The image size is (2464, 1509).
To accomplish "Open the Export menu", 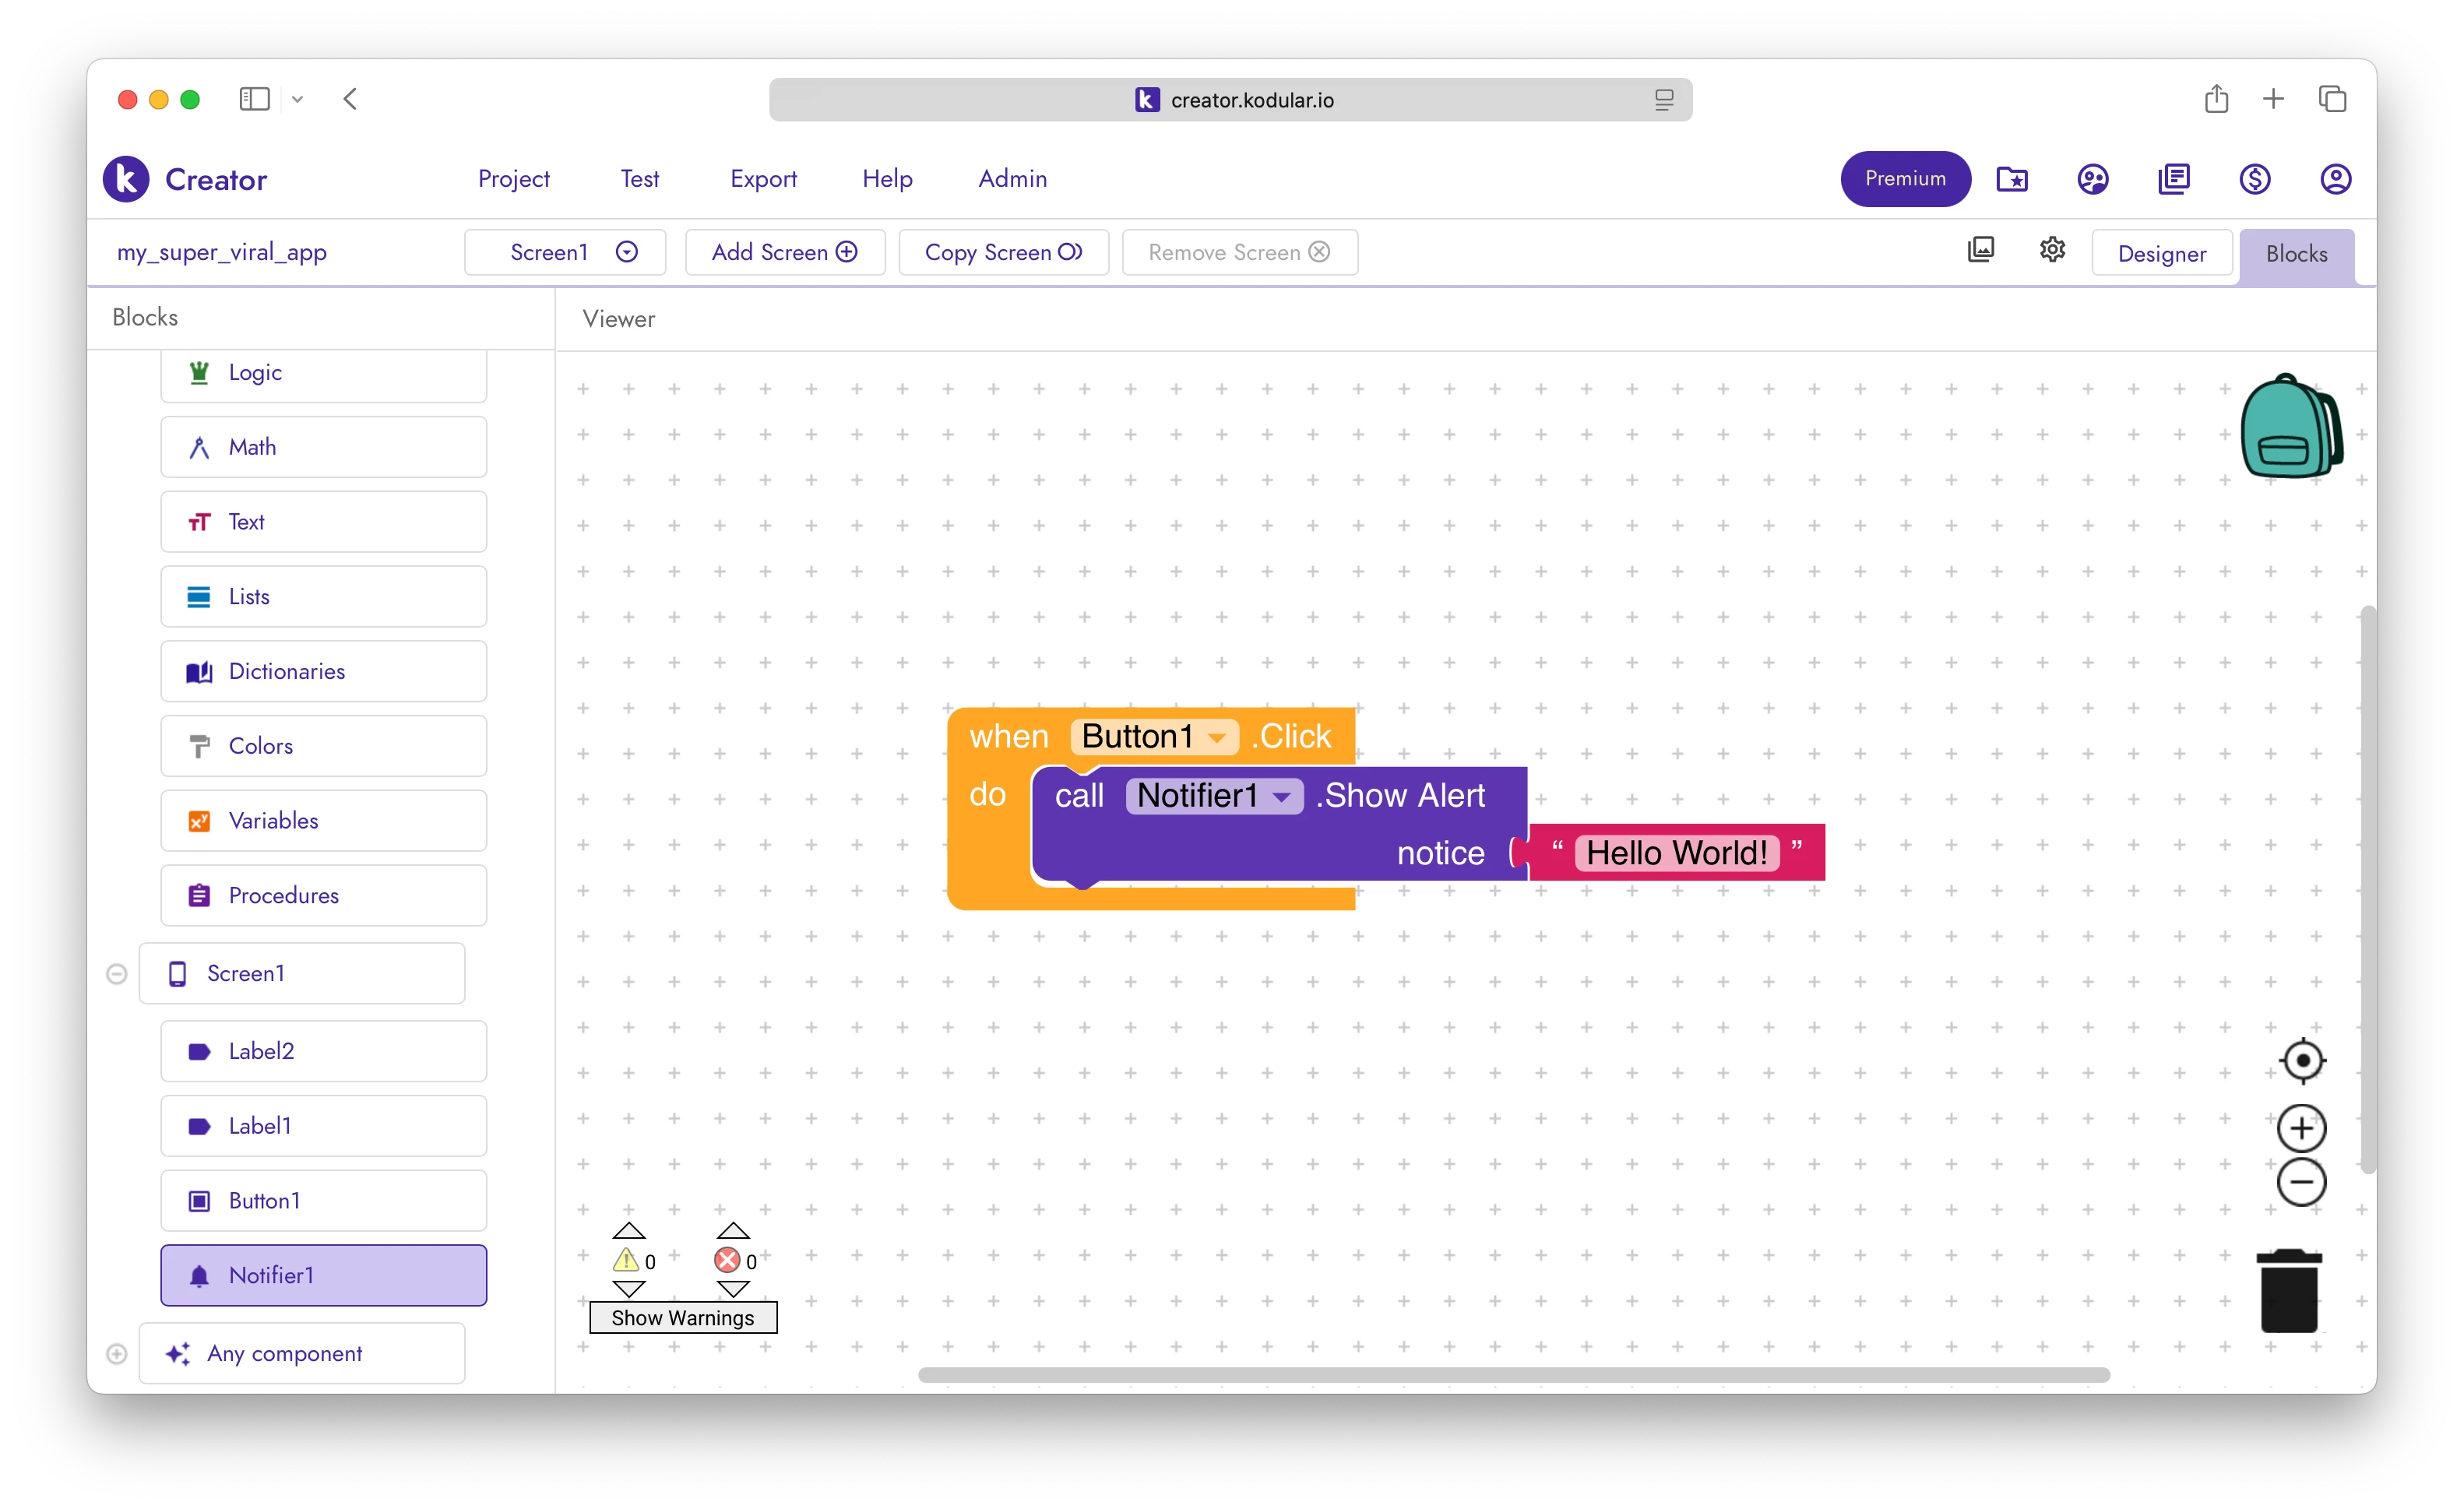I will click(763, 179).
